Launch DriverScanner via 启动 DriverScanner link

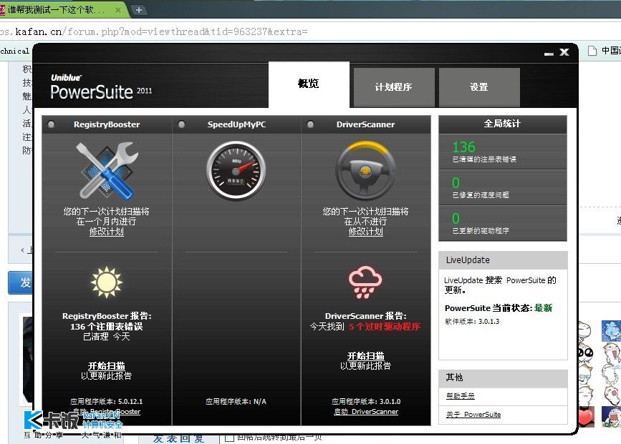[366, 412]
